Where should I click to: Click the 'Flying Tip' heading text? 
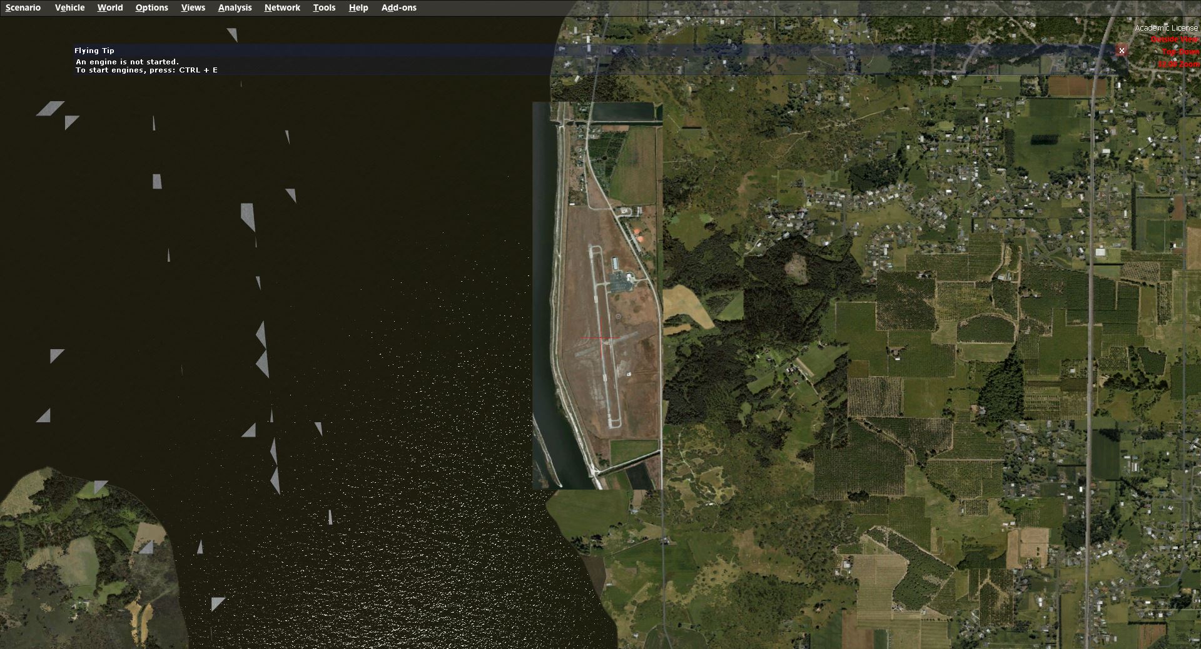pos(94,51)
